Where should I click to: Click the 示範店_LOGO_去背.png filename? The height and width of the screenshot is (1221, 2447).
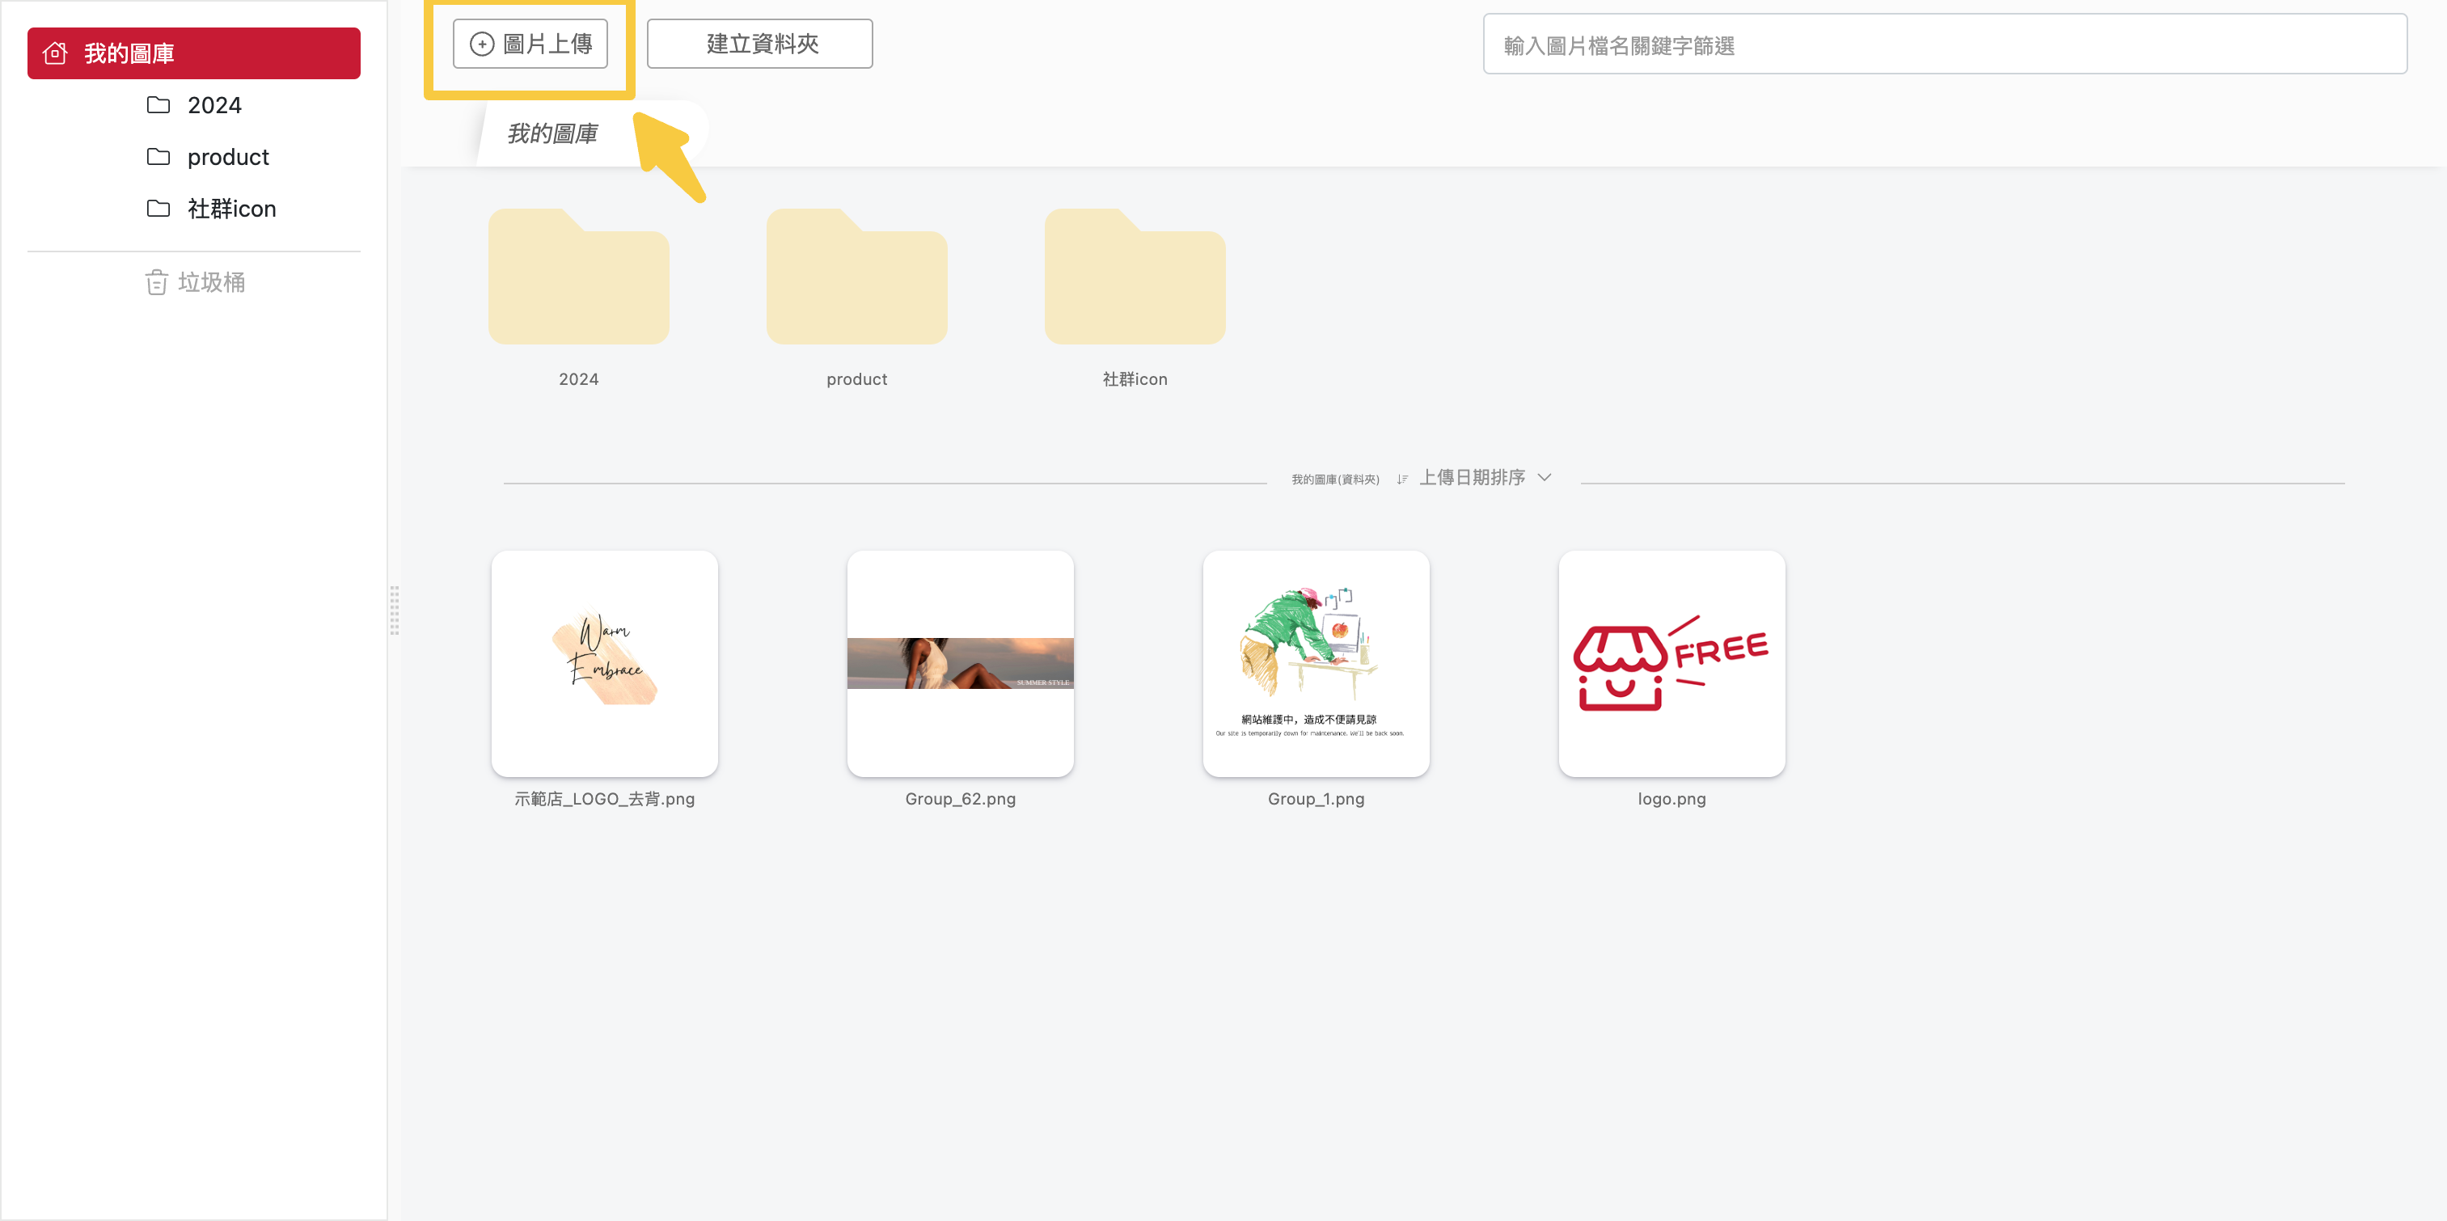(x=605, y=799)
